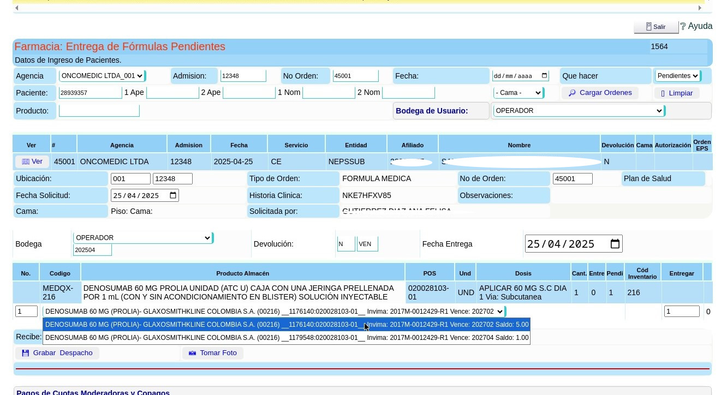Click the Entregar quantity field
The width and height of the screenshot is (727, 395).
coord(681,312)
